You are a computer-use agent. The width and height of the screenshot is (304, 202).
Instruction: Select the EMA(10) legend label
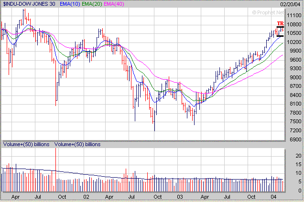point(70,4)
